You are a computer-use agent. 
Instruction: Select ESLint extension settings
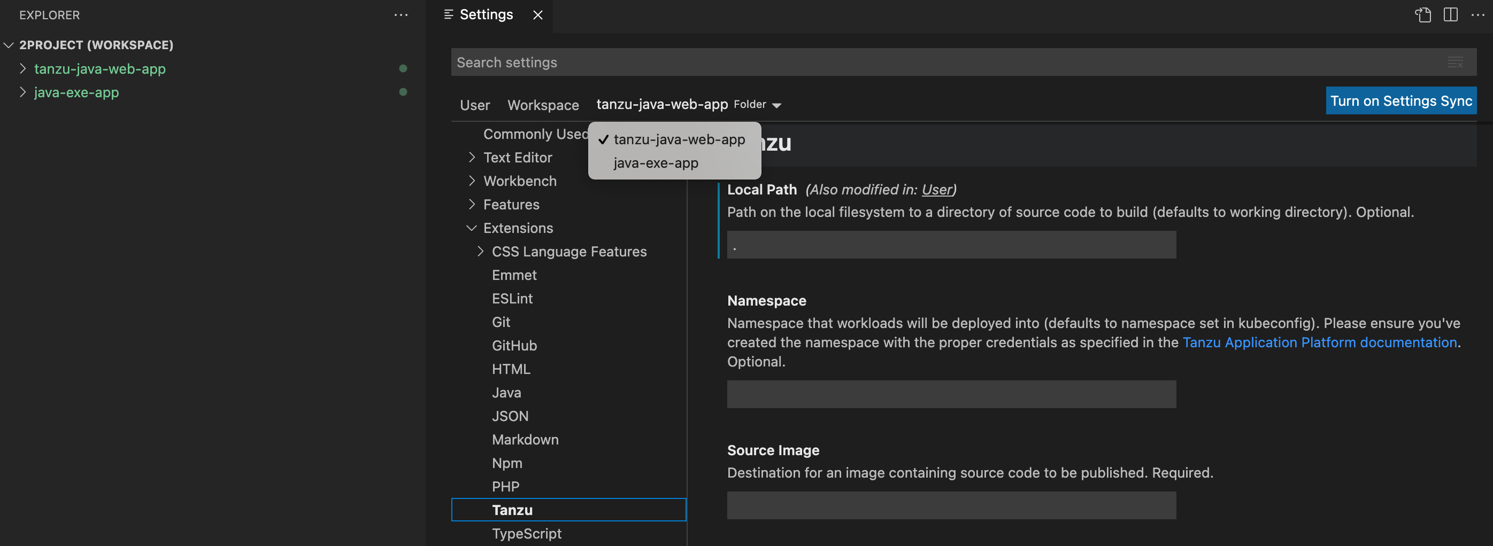point(512,299)
